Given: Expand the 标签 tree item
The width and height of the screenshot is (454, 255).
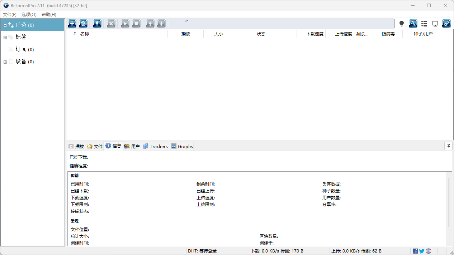Looking at the screenshot, I should 5,37.
